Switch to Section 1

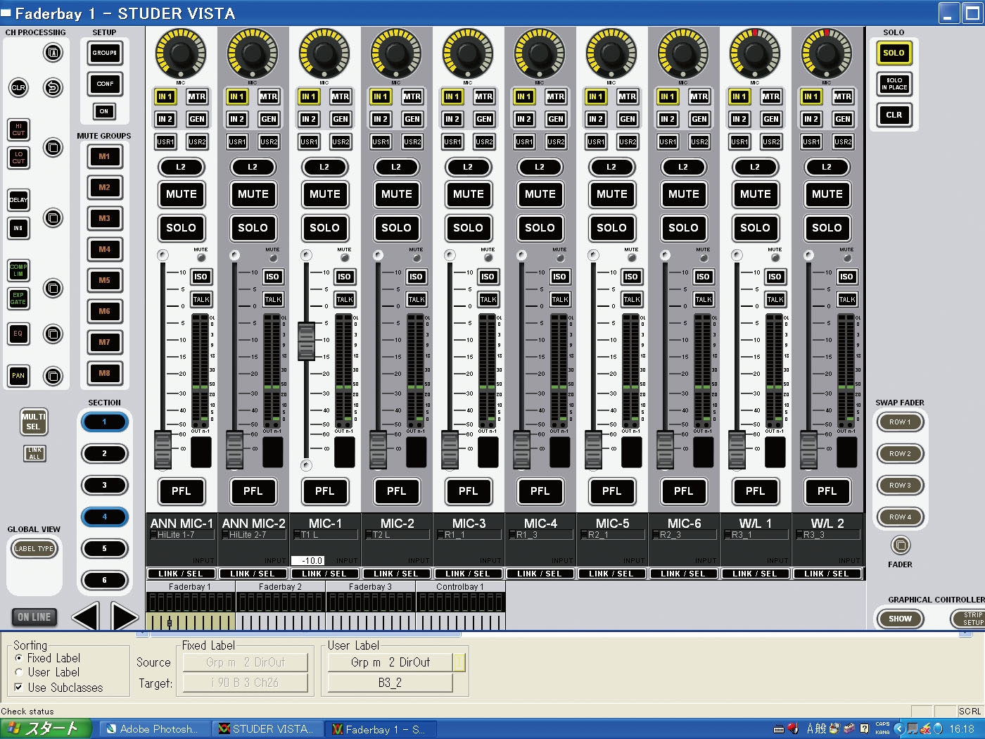[104, 422]
